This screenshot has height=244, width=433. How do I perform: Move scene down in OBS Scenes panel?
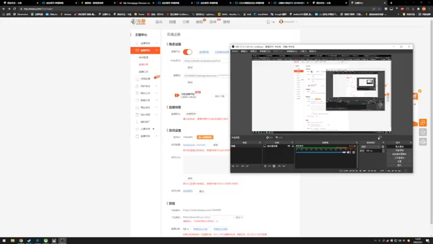pyautogui.click(x=247, y=166)
